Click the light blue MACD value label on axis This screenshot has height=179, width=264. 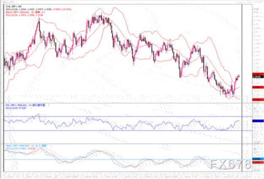258,159
